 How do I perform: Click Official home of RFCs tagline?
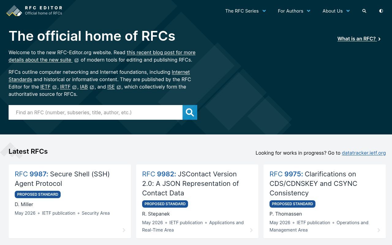[43, 13]
